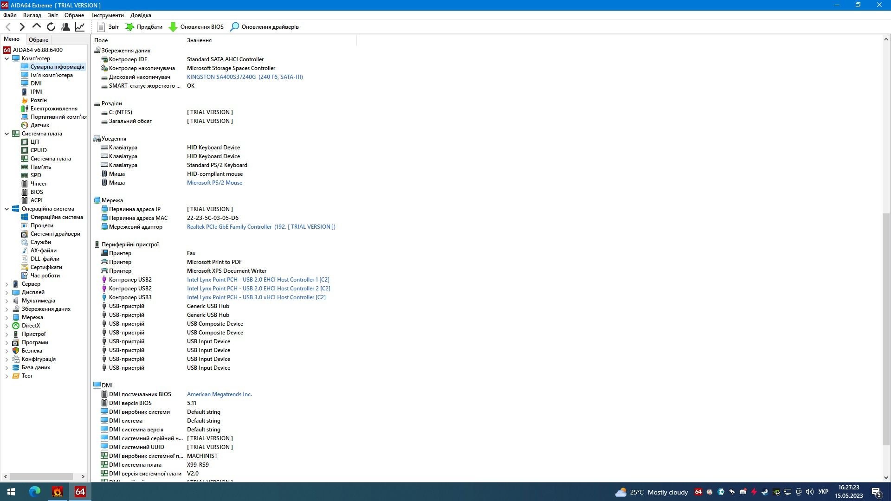The image size is (891, 501).
Task: Select CPUID in the tree
Action: pos(39,150)
